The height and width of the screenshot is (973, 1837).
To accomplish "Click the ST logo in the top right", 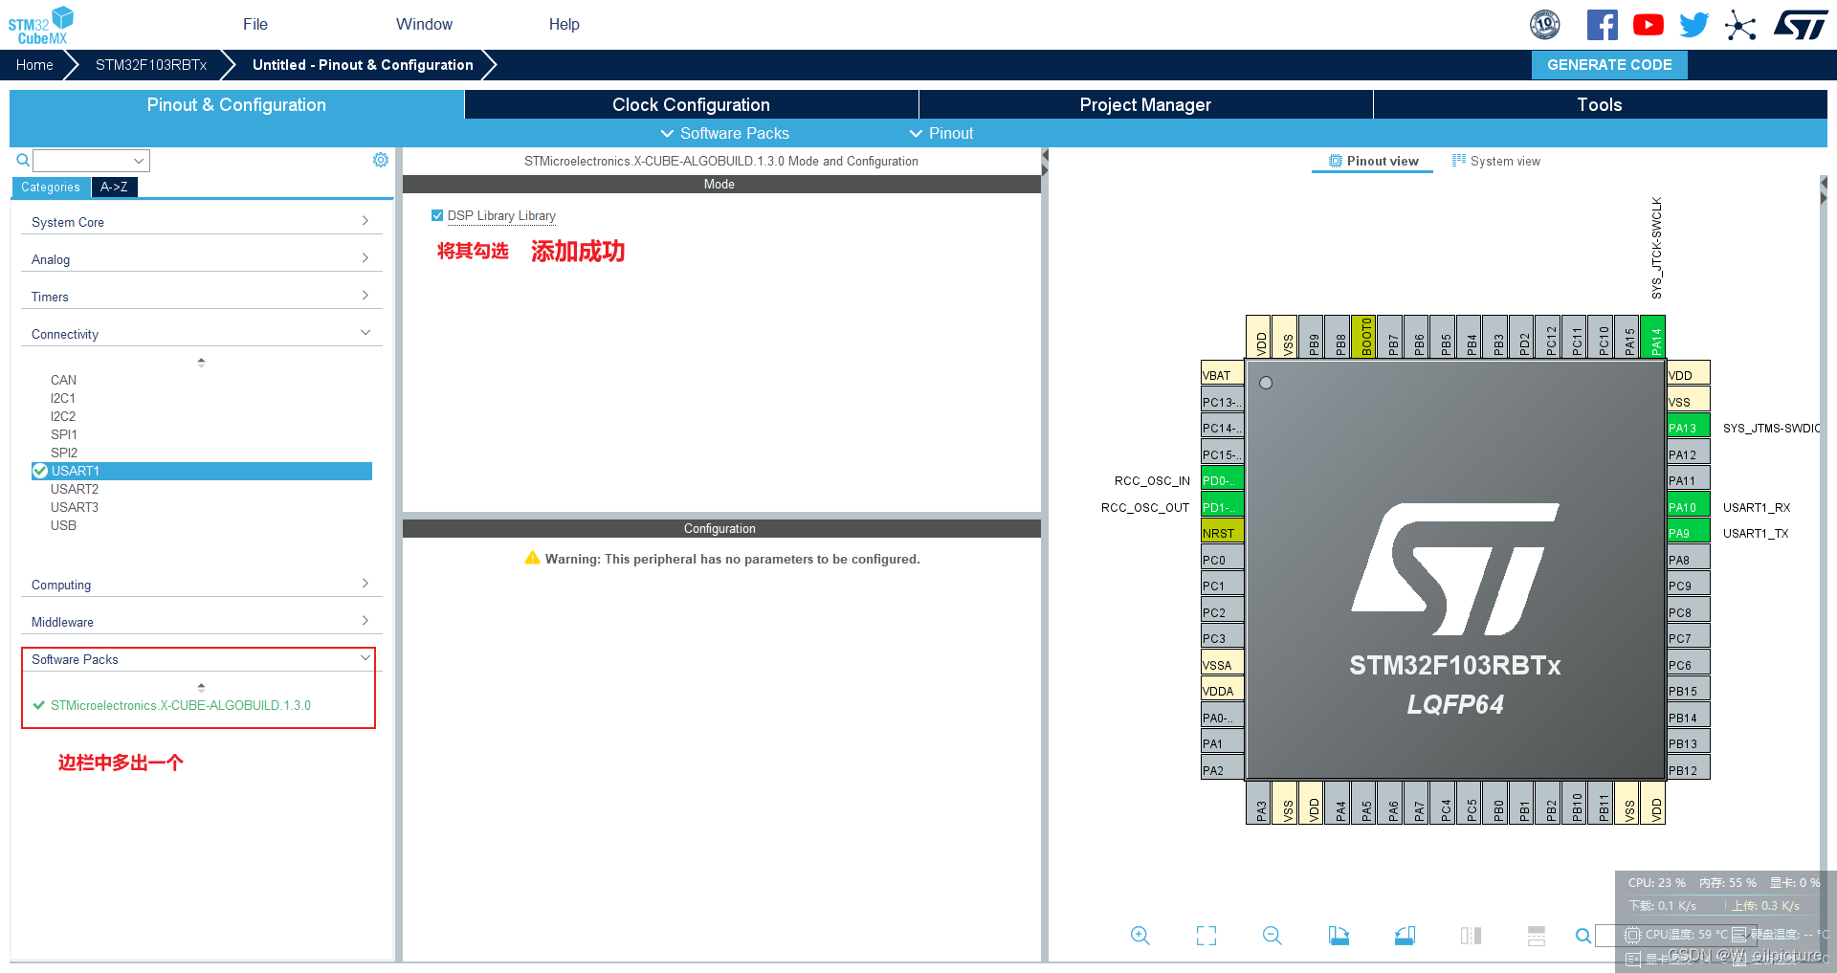I will pos(1800,24).
